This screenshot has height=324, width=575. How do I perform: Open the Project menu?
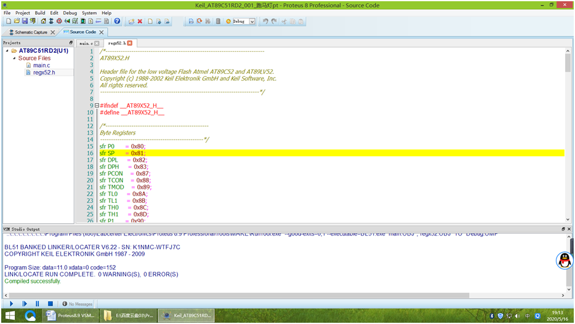click(22, 13)
